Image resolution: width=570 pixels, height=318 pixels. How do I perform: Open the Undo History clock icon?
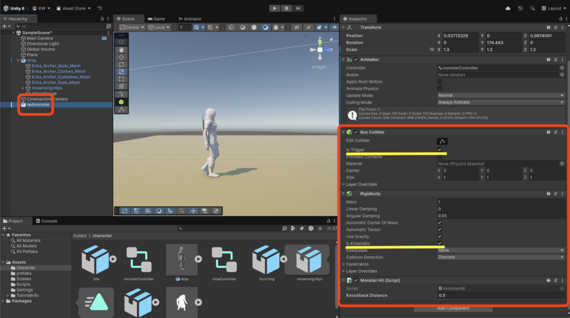[x=520, y=8]
